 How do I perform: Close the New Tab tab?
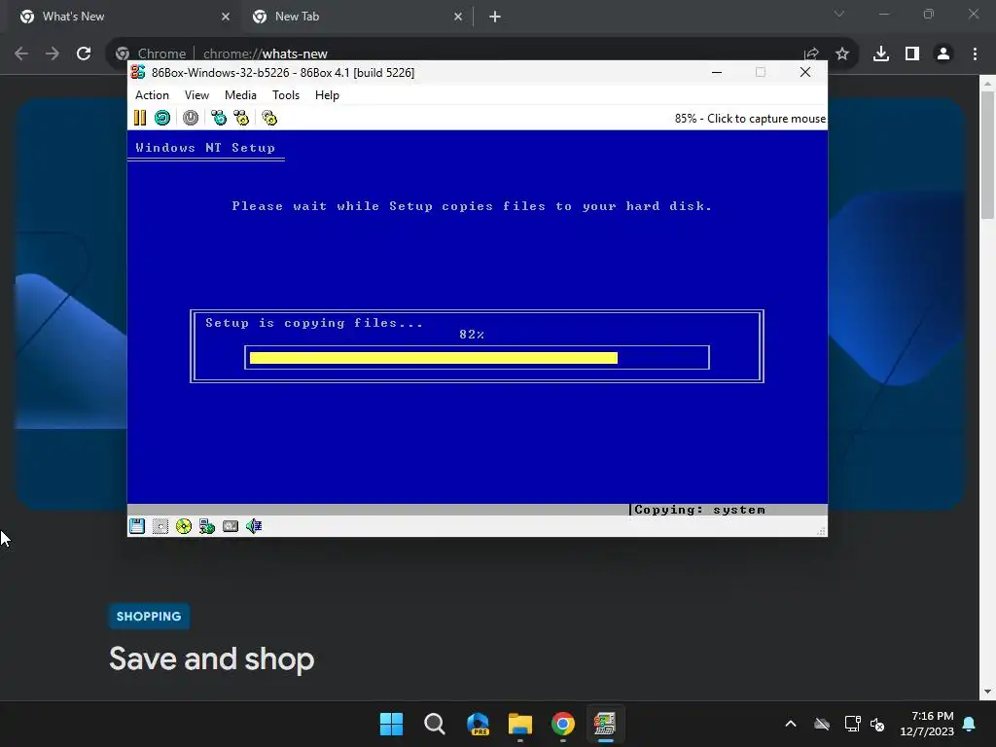point(458,17)
